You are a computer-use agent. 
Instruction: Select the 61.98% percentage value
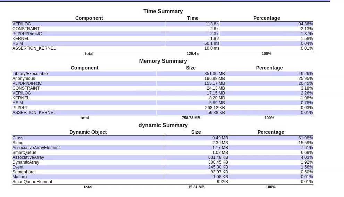click(305, 138)
